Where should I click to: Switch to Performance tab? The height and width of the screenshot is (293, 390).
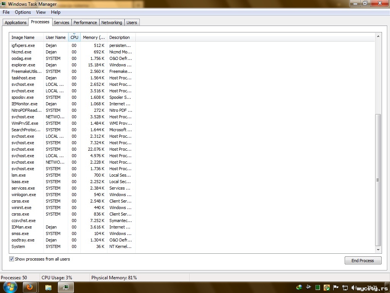tap(85, 23)
